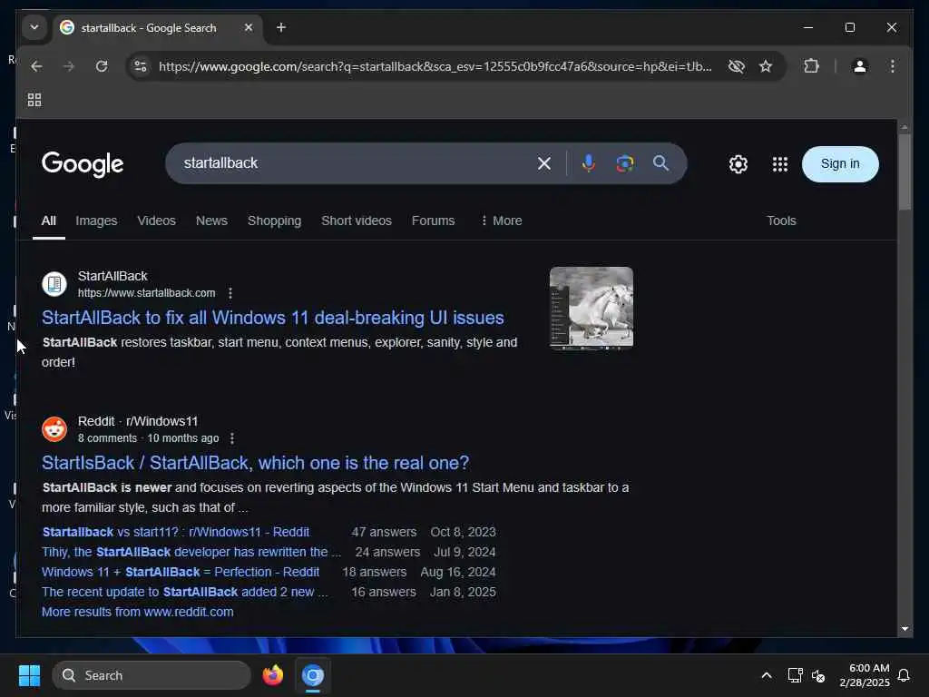This screenshot has width=929, height=697.
Task: Open the apps grid in bookmarks bar
Action: tap(34, 100)
